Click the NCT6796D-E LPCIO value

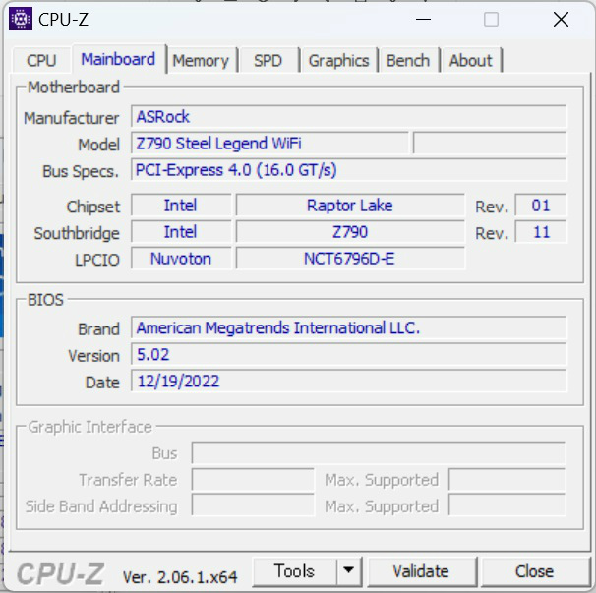coord(350,259)
